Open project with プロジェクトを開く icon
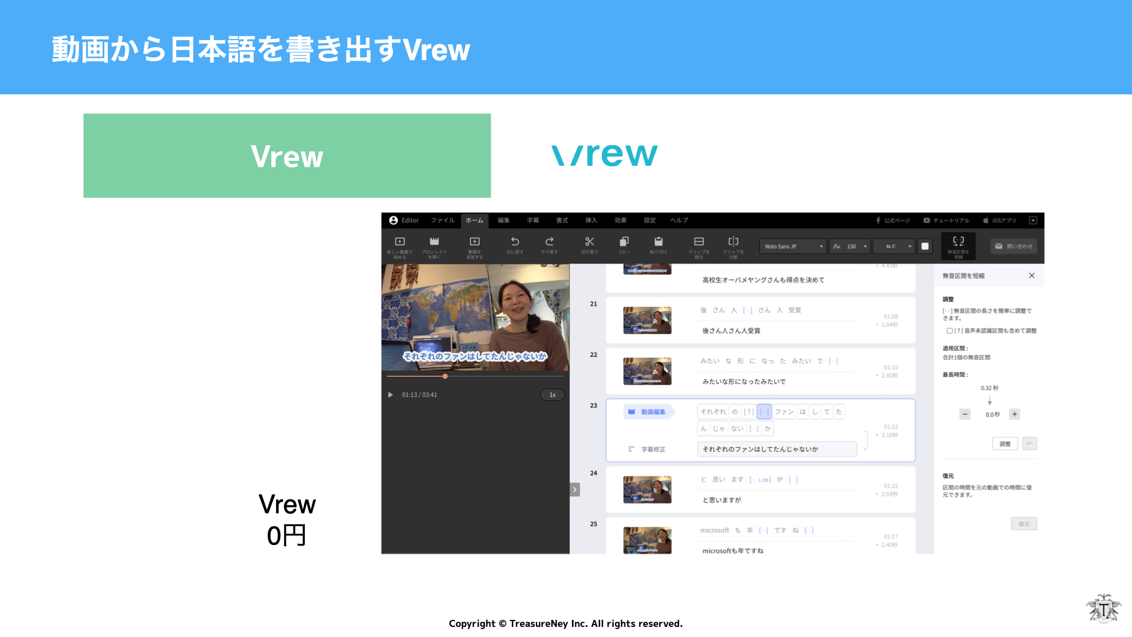Screen dimensions: 1132x637 435,242
